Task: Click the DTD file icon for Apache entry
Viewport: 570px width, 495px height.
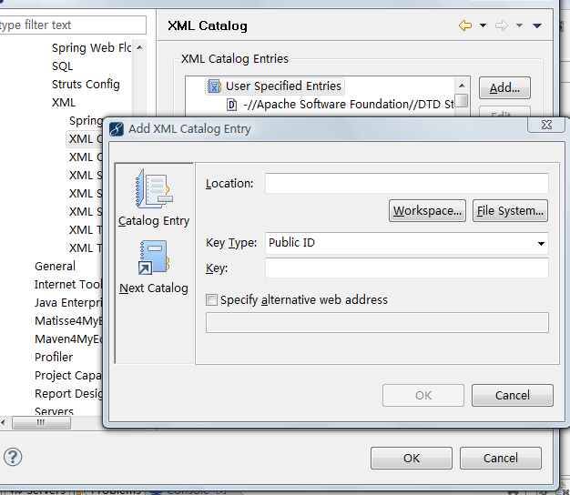Action: 231,105
